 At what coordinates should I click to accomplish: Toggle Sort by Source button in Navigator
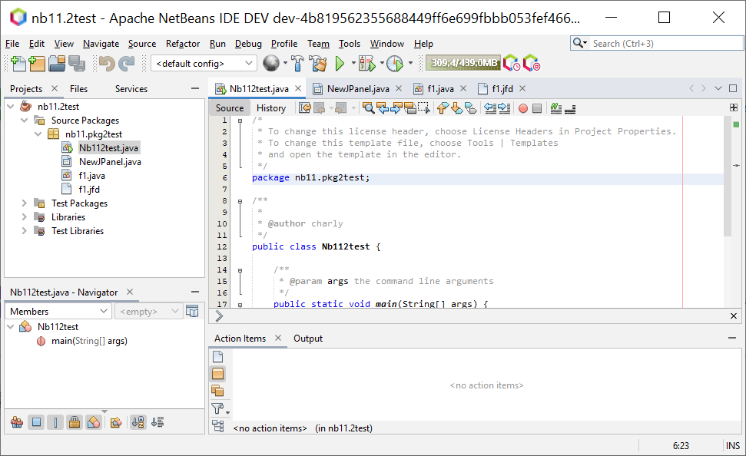coord(157,422)
